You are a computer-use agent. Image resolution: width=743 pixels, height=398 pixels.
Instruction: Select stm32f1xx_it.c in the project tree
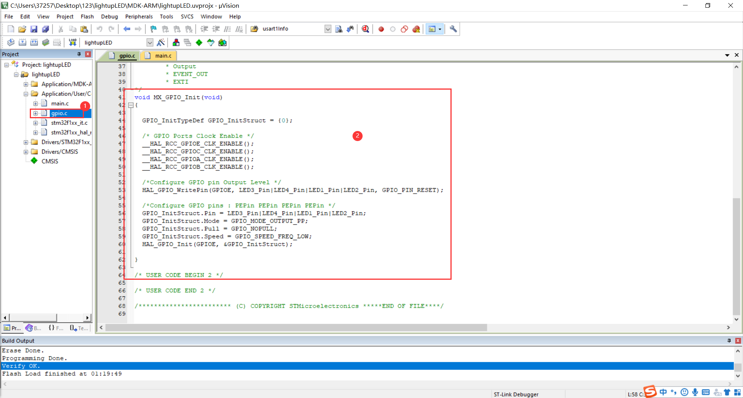click(x=69, y=123)
